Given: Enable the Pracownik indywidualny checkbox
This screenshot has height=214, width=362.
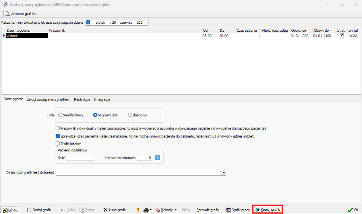Looking at the screenshot, I should coord(58,128).
